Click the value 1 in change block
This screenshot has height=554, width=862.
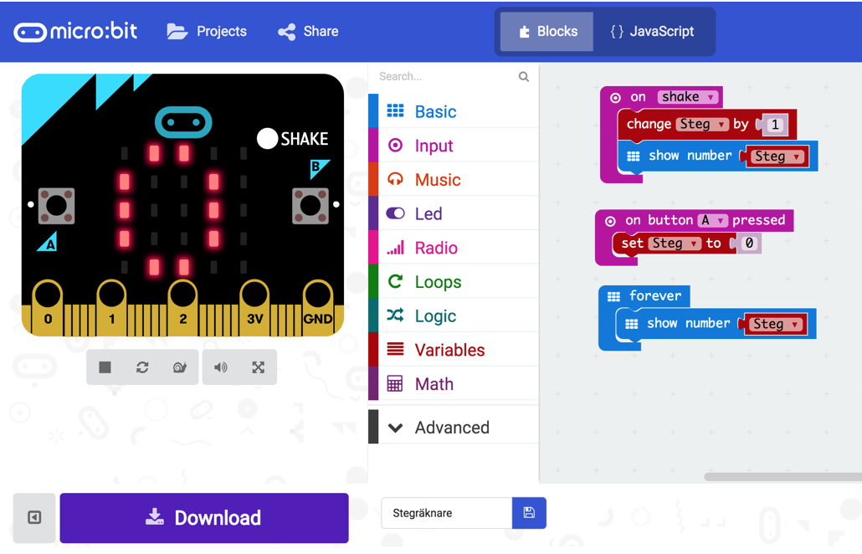tap(775, 125)
